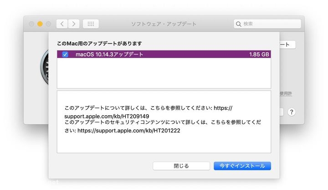
Task: Uncheck the macOS 10.14.3 update checkbox
Action: pyautogui.click(x=65, y=54)
